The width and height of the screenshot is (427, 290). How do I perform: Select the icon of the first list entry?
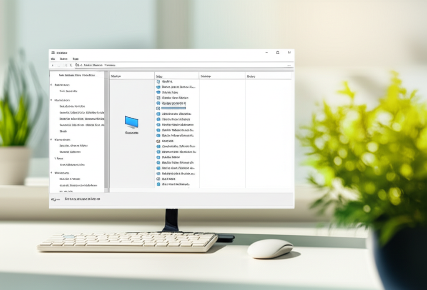pos(158,82)
